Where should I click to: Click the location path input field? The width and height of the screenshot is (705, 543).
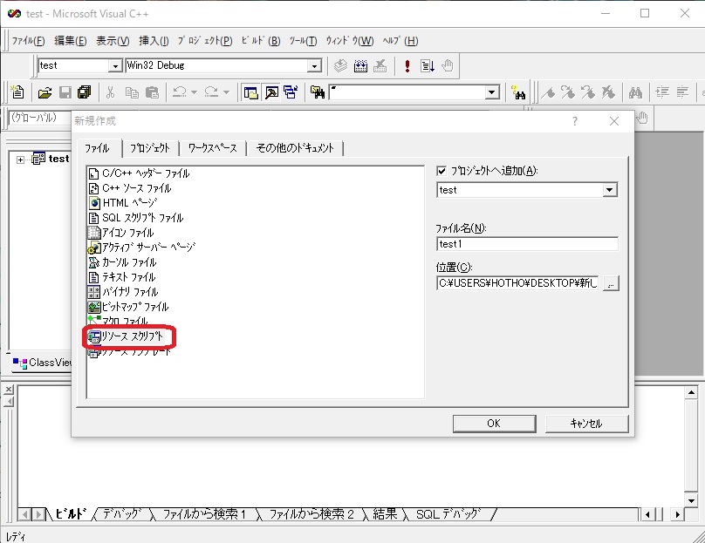click(517, 283)
